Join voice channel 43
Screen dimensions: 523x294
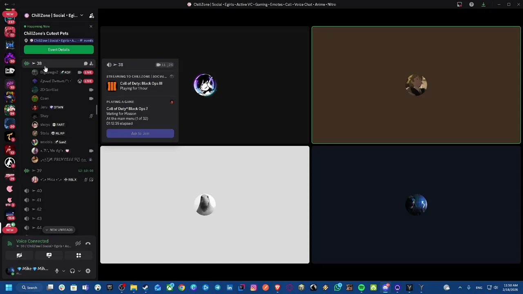tap(59, 218)
